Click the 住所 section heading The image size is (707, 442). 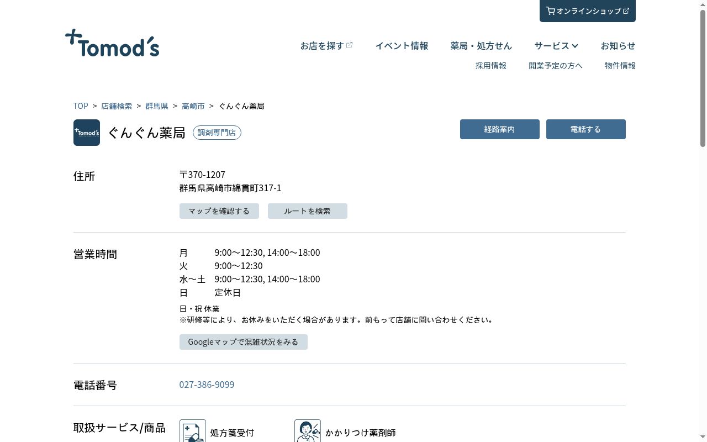85,176
